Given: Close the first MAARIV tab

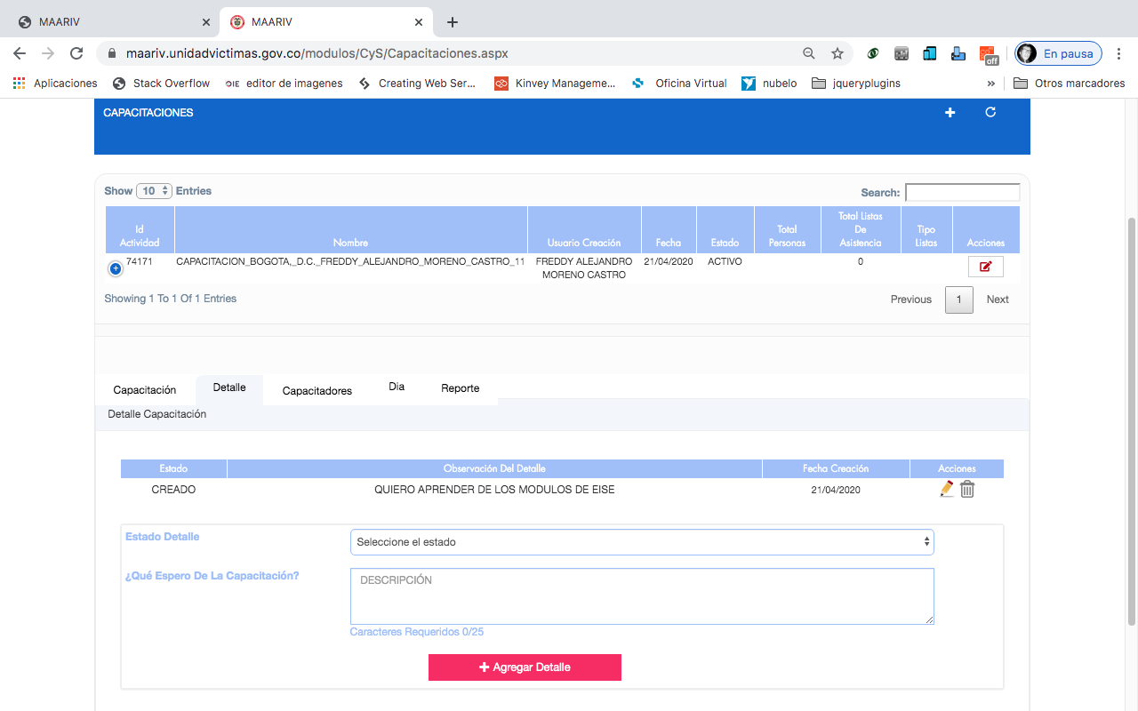Looking at the screenshot, I should pos(206,22).
